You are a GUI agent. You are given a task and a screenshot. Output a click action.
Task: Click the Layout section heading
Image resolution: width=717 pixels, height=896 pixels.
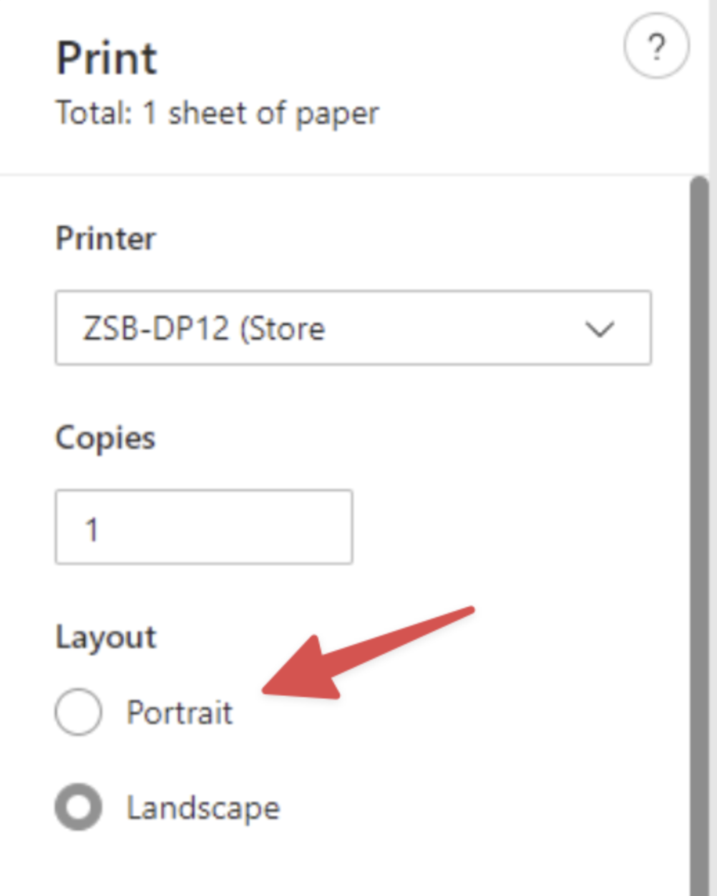(105, 636)
